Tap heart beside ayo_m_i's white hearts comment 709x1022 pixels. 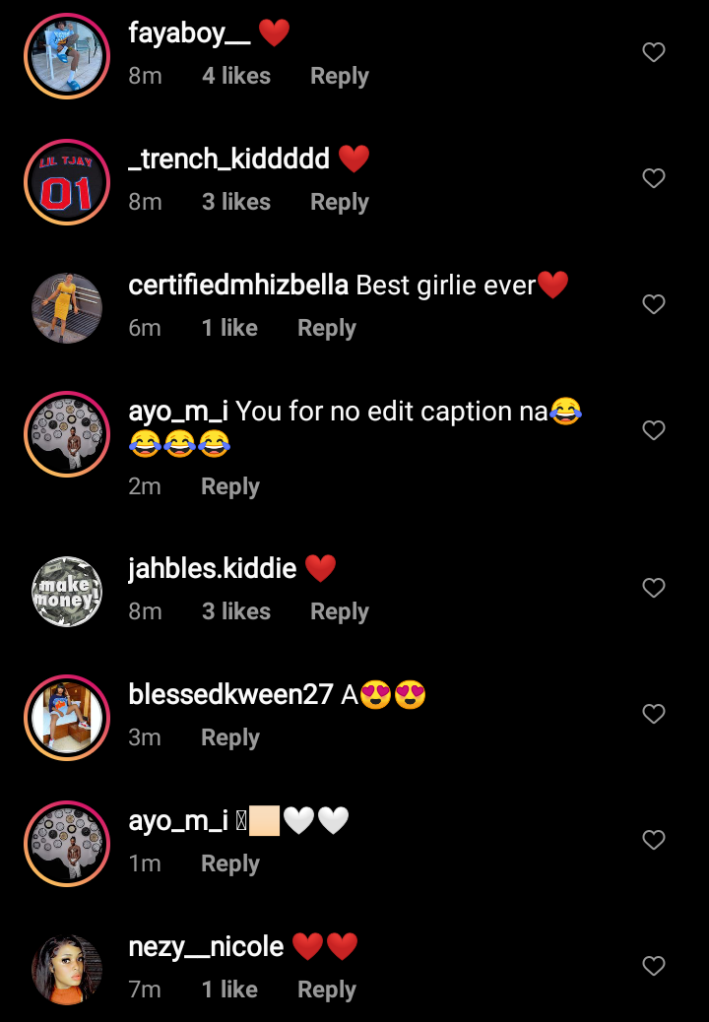[x=654, y=840]
